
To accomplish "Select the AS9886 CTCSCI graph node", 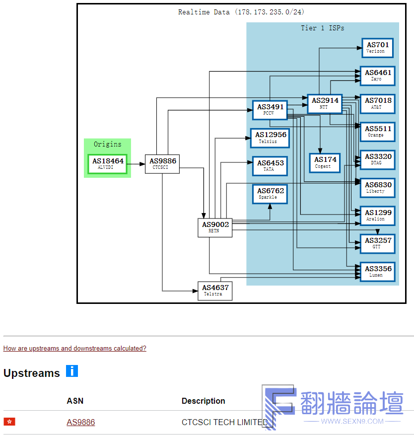I will 162,164.
